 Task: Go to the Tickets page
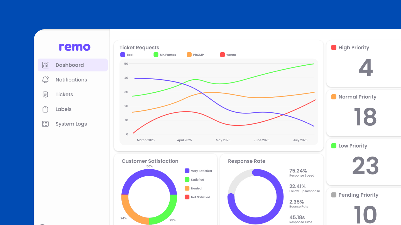pos(64,95)
